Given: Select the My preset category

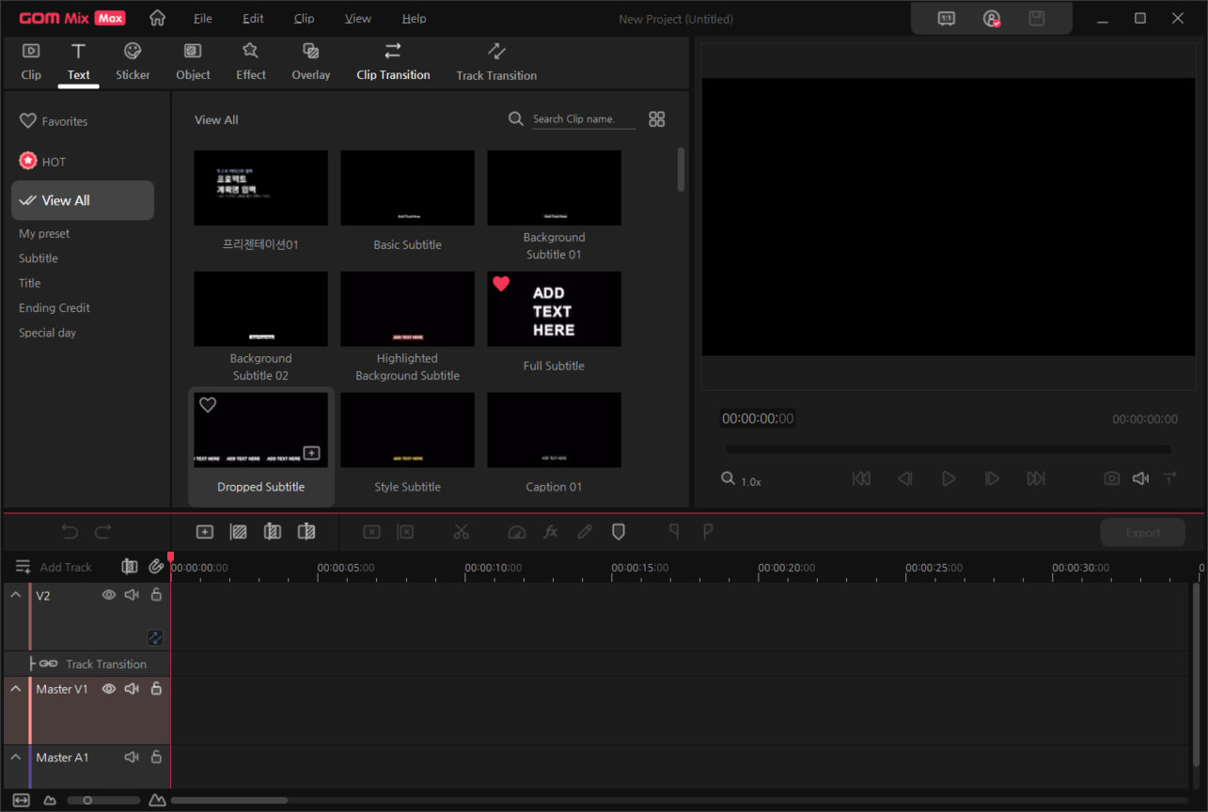Looking at the screenshot, I should coord(44,233).
